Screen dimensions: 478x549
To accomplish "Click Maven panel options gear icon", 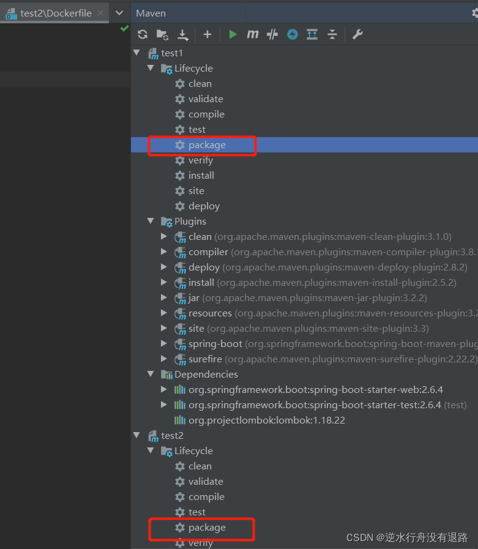I will (474, 13).
